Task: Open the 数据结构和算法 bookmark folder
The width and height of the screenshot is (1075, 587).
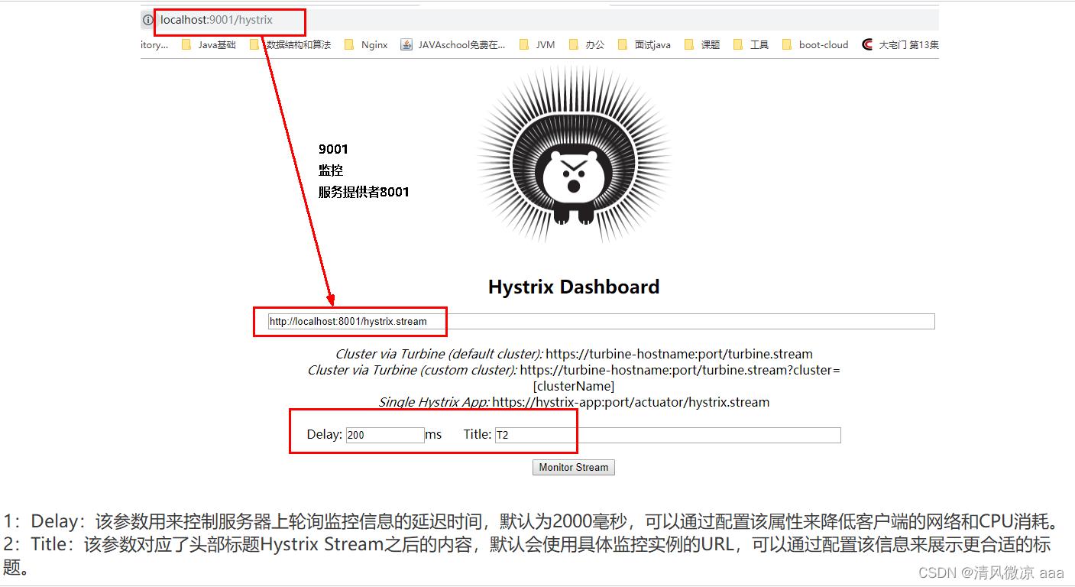Action: (290, 45)
